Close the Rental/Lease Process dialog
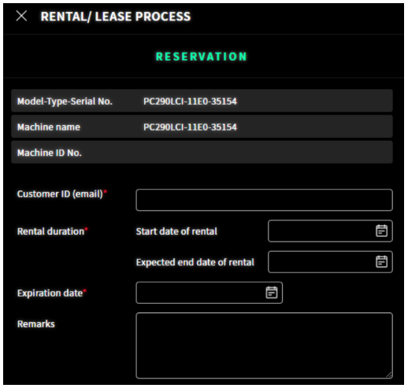Screen dimensions: 408x388 pyautogui.click(x=21, y=16)
